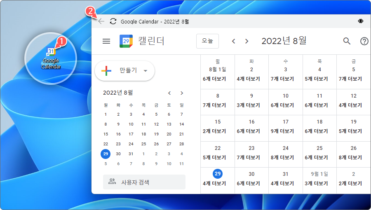Open '2개 더보기' under day 15
Image resolution: width=371 pixels, height=210 pixels.
[214, 131]
